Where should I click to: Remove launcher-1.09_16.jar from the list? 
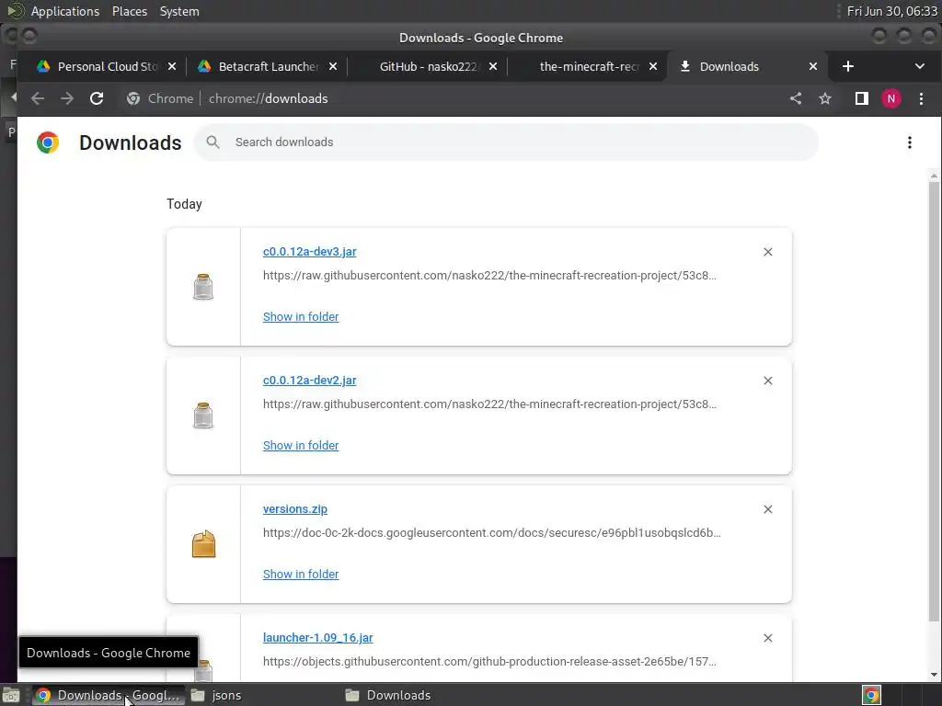pos(768,638)
